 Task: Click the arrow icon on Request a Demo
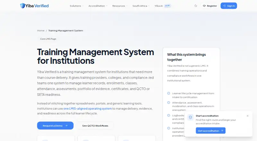point(66,126)
